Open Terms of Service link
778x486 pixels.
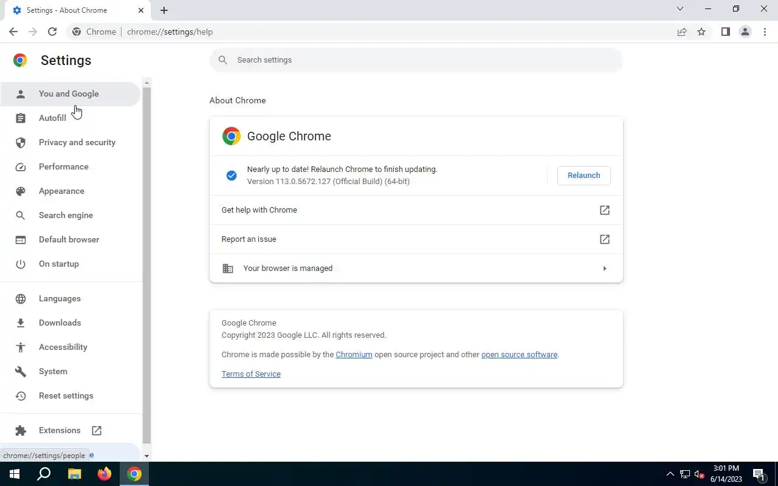coord(251,374)
